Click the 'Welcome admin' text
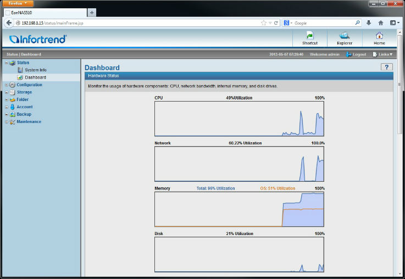This screenshot has height=279, width=405. click(325, 54)
